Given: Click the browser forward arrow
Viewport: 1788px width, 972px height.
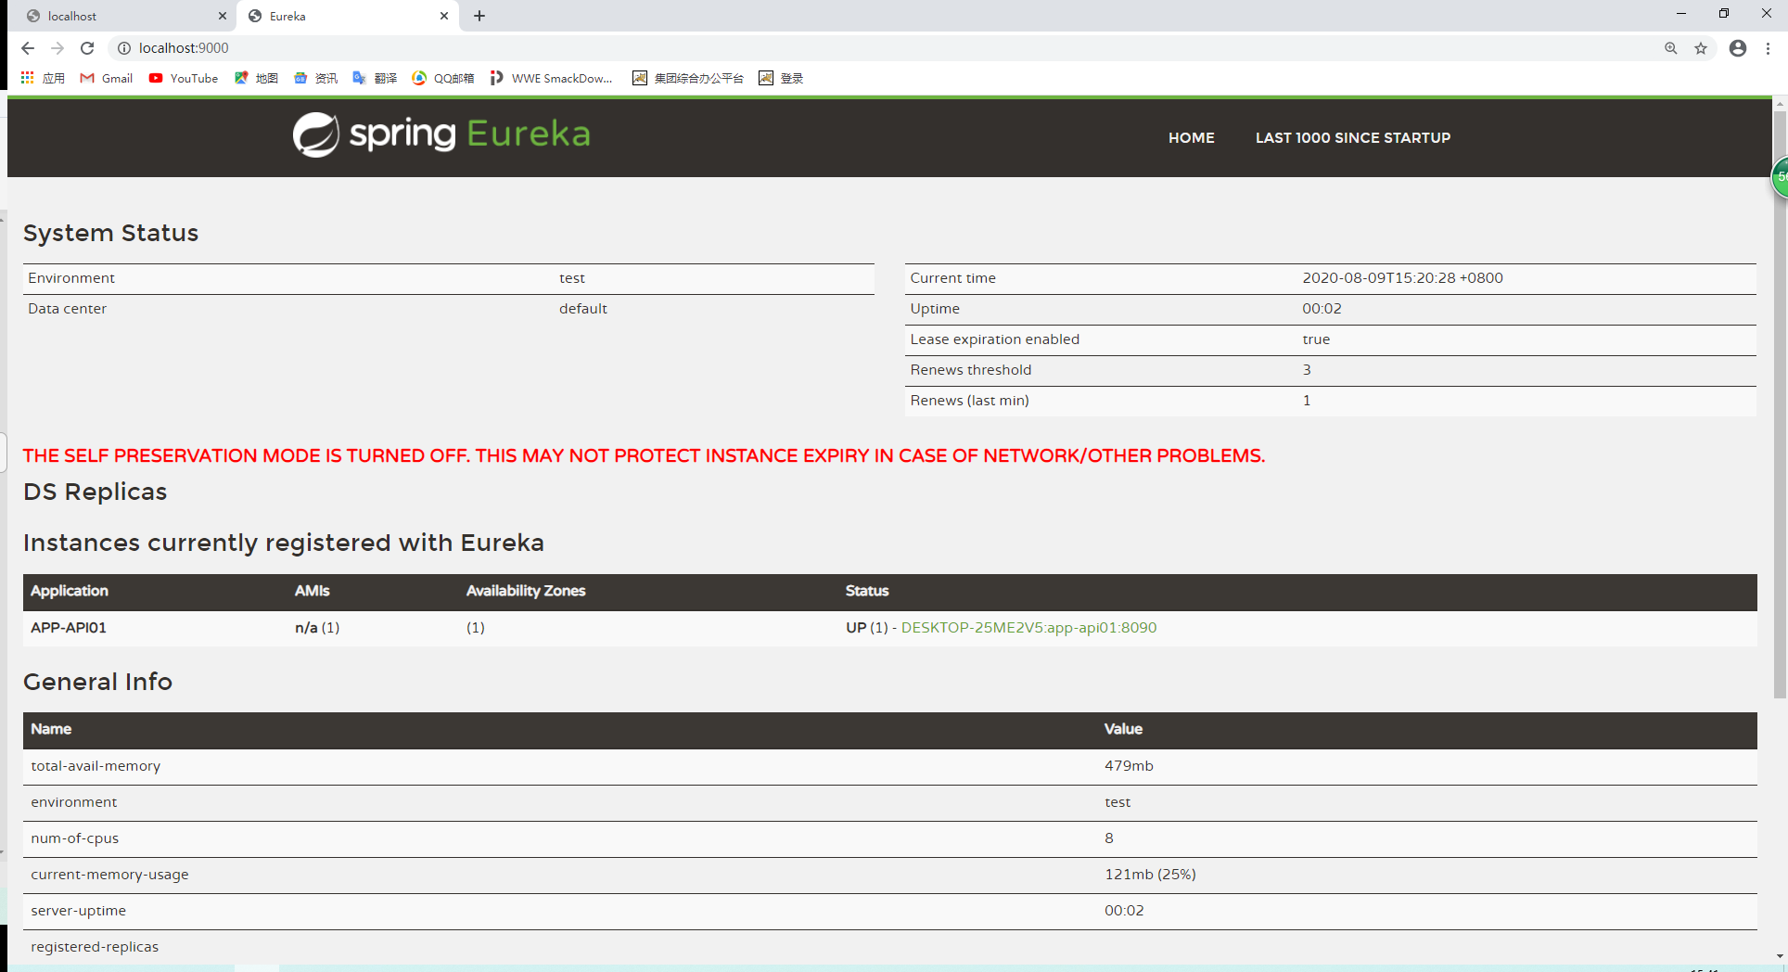Looking at the screenshot, I should point(57,48).
